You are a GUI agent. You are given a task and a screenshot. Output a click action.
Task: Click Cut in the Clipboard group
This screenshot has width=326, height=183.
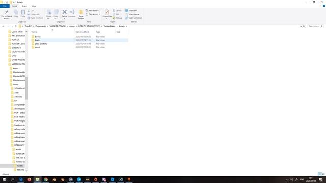point(31,11)
